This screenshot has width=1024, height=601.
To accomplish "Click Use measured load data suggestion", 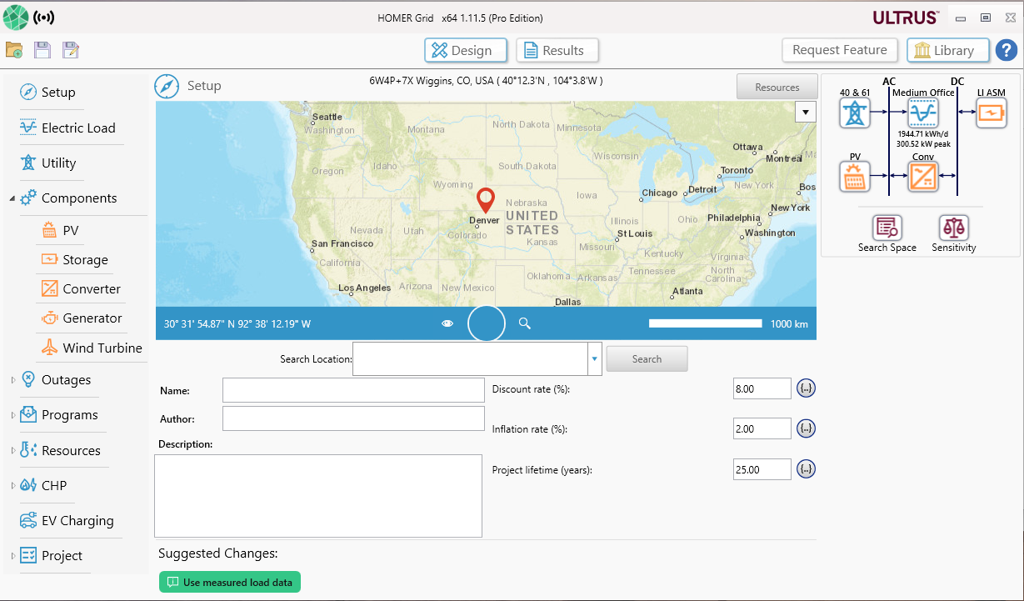I will coord(230,582).
